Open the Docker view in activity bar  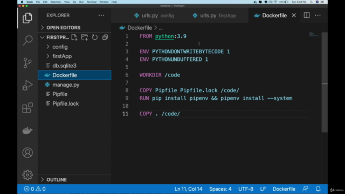(27, 130)
